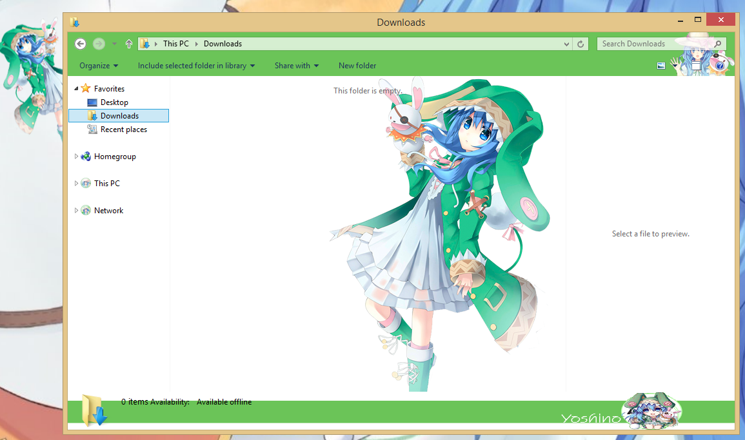The height and width of the screenshot is (440, 745).
Task: Click the 'Available offline' status text
Action: coord(224,401)
